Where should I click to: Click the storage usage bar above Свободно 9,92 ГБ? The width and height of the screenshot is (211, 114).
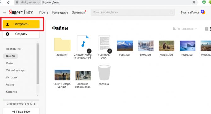(21, 100)
